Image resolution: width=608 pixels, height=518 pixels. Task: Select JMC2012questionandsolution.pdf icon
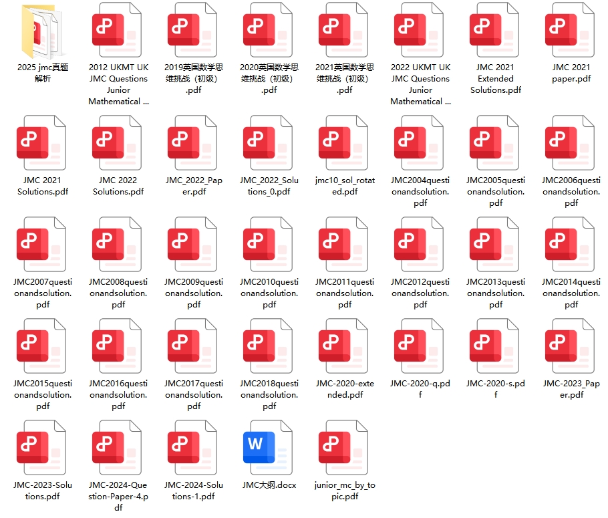(x=419, y=245)
